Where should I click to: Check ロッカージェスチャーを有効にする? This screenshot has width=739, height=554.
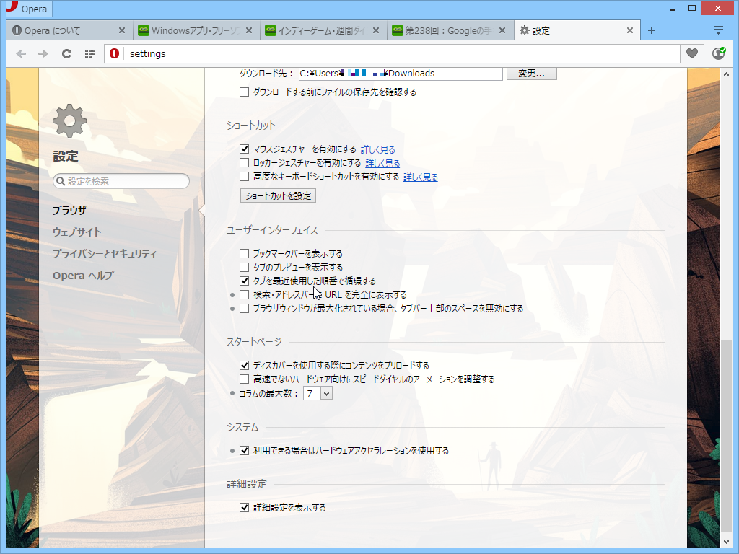243,162
